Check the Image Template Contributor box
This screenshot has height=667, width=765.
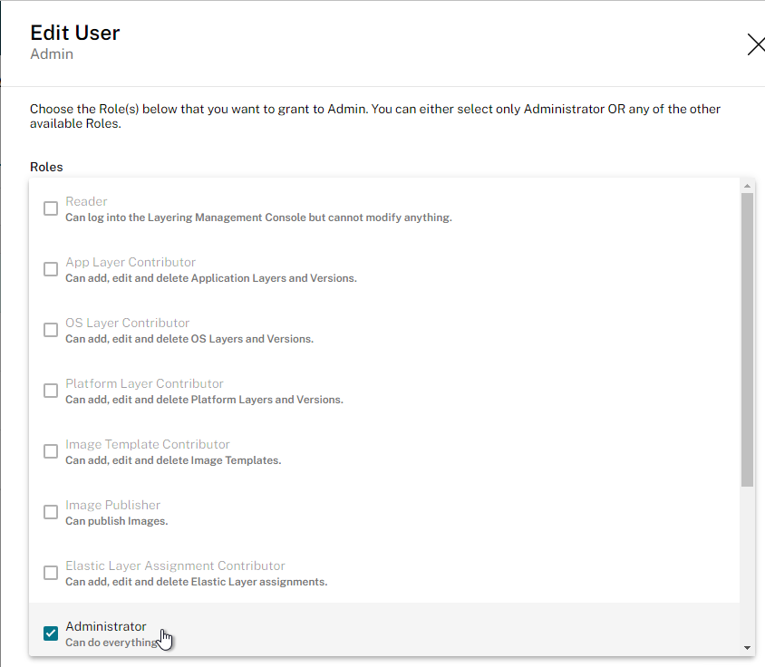point(51,451)
